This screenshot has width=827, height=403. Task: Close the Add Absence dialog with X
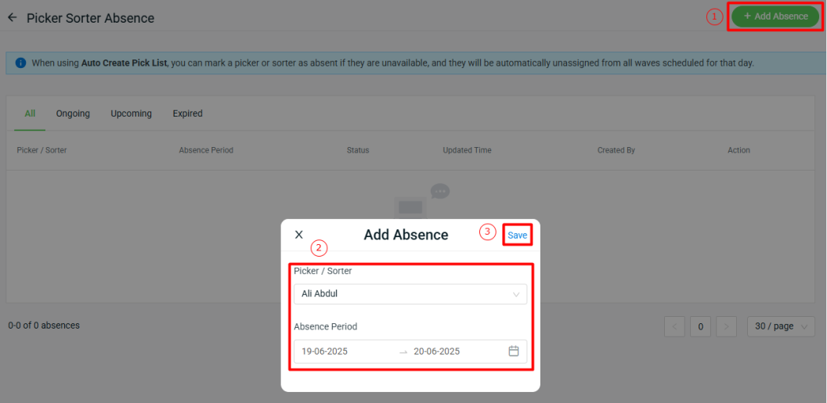click(x=298, y=235)
